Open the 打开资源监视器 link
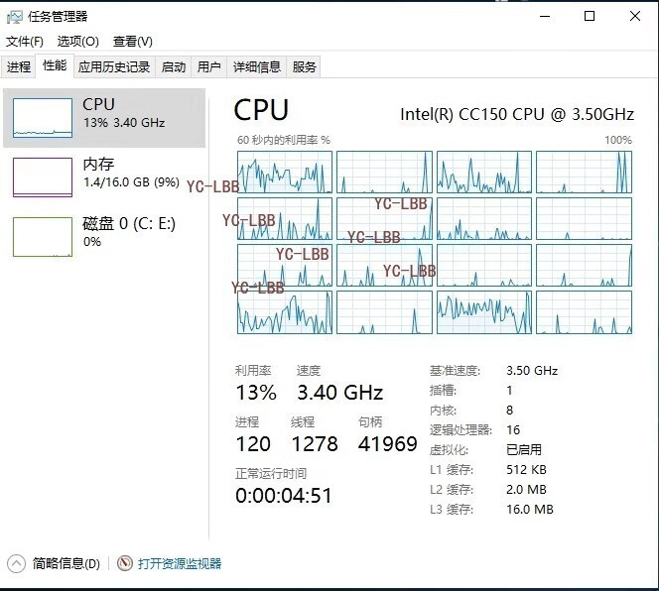659x591 pixels. [x=180, y=563]
